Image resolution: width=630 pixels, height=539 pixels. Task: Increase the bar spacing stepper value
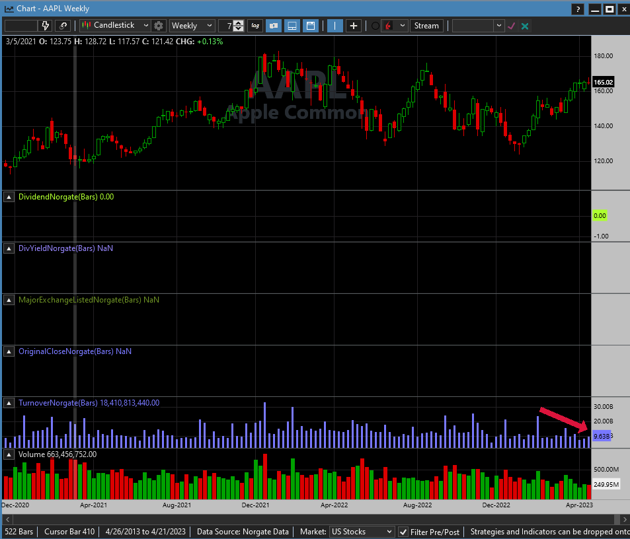pos(239,23)
